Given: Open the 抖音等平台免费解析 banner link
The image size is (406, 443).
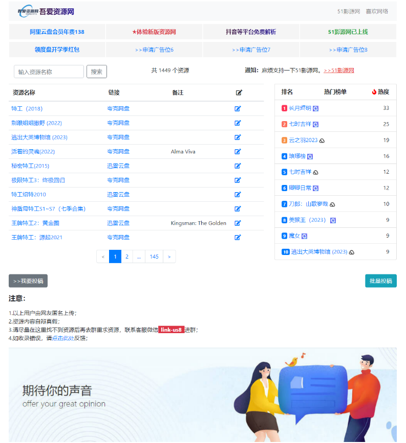Looking at the screenshot, I should coord(251,32).
